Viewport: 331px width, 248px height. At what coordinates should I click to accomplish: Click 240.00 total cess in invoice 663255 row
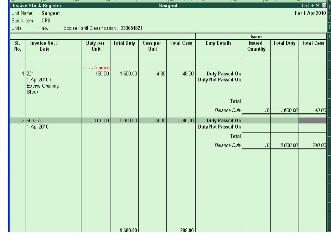click(x=187, y=121)
